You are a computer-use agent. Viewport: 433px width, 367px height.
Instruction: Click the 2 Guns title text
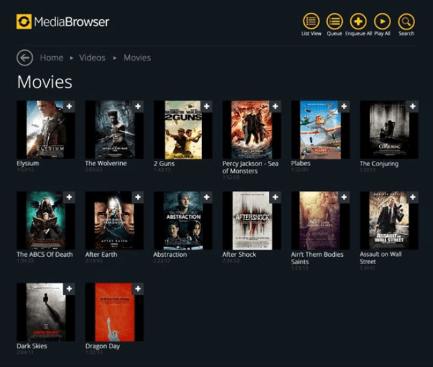pos(164,163)
